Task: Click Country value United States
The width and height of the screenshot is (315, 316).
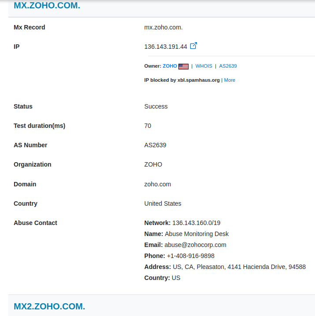Action: pos(163,203)
